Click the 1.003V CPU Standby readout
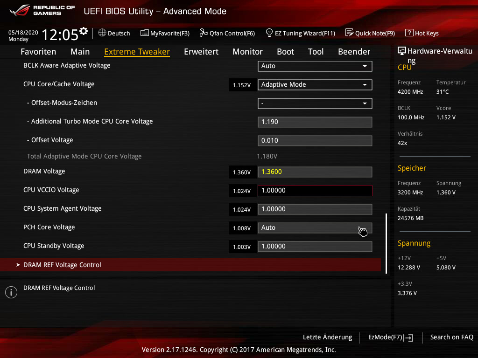478x358 pixels. tap(242, 247)
